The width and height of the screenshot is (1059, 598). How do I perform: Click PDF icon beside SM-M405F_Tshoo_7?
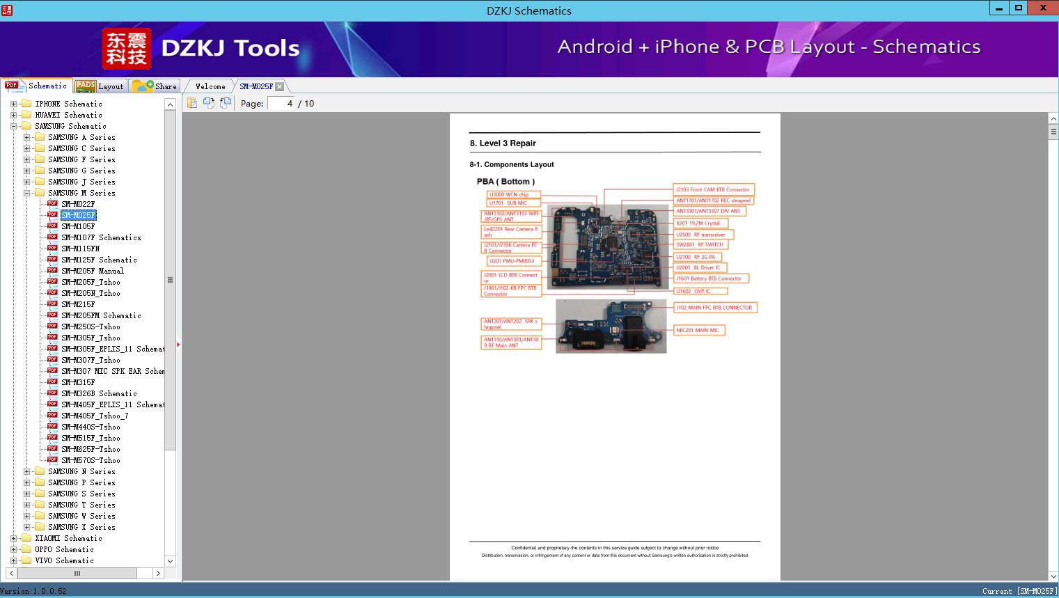point(52,415)
